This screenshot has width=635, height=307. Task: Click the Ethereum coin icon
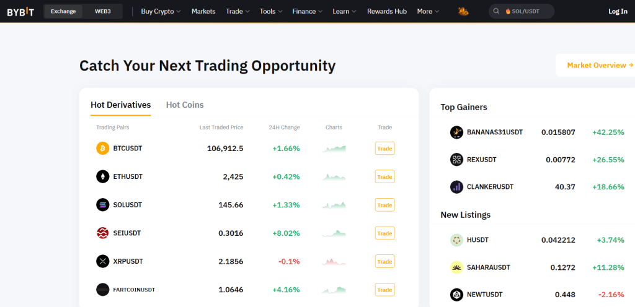(102, 177)
